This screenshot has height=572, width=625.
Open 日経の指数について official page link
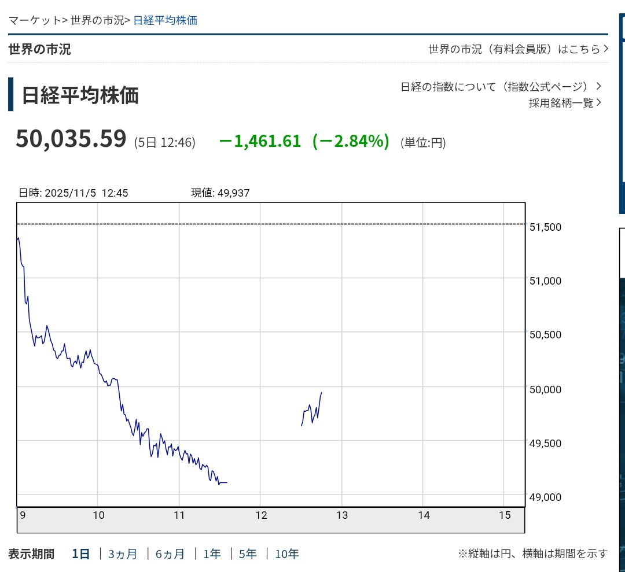coord(495,87)
